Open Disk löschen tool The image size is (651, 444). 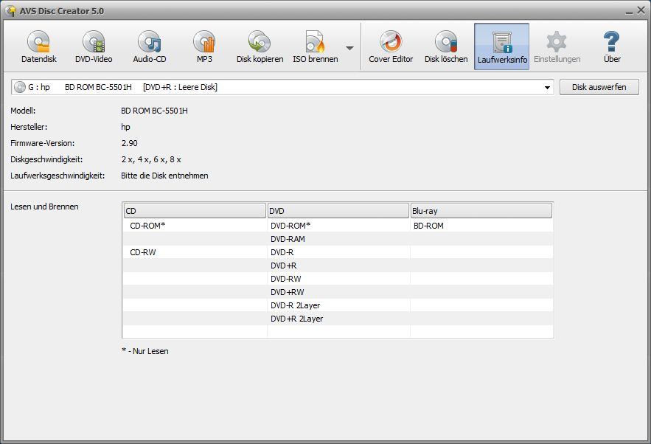point(446,46)
